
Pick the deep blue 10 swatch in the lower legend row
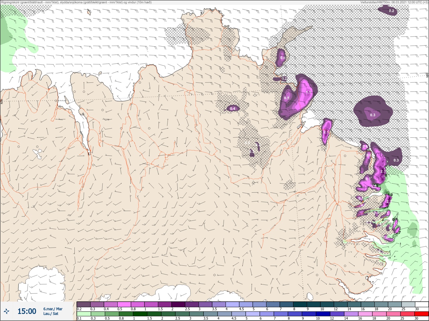point(323,314)
